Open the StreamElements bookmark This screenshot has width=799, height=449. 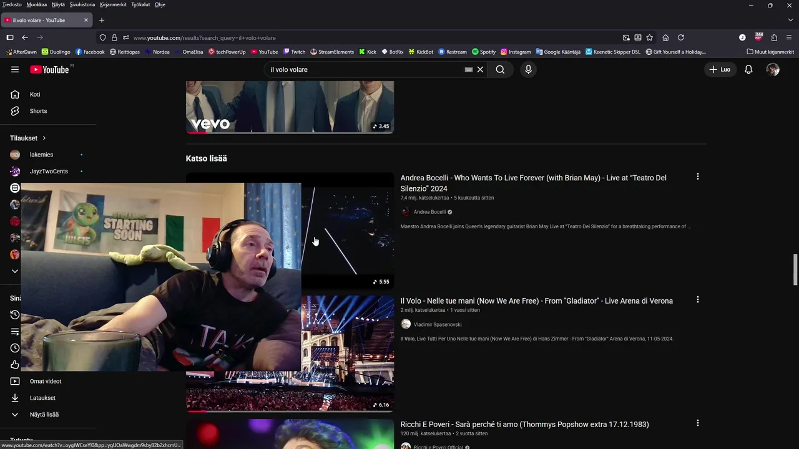click(x=331, y=52)
